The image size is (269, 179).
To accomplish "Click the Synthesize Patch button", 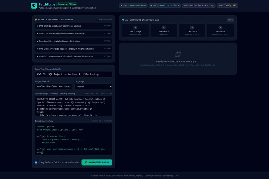I will [97, 162].
